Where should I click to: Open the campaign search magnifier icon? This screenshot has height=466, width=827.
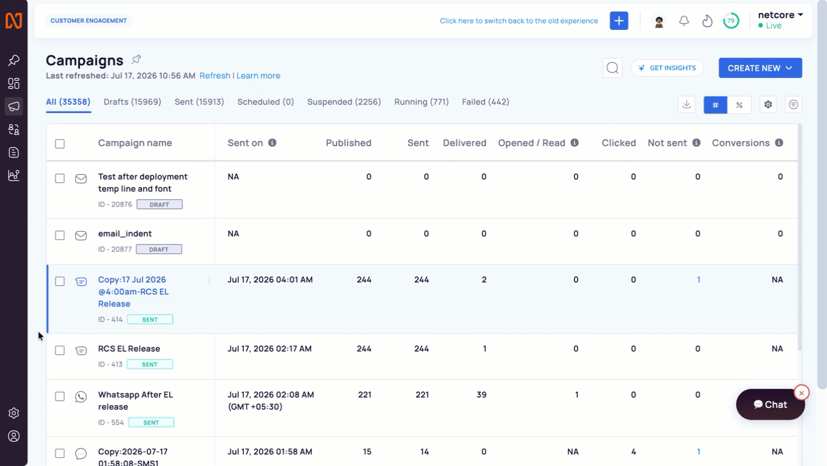(612, 68)
